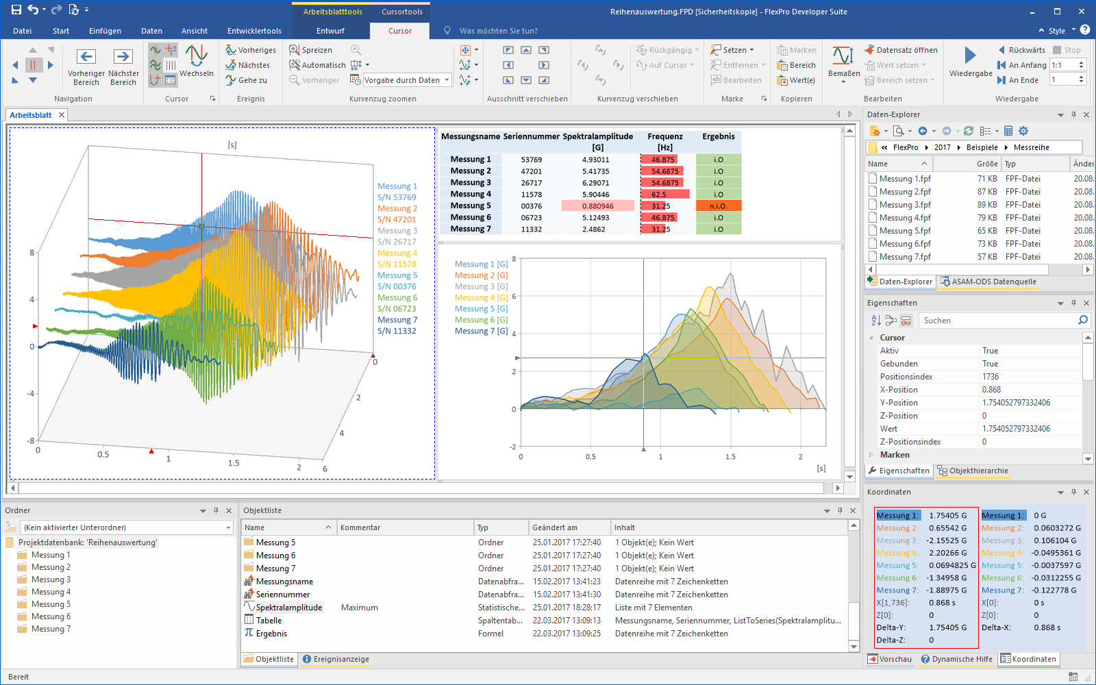Viewport: 1096px width, 685px height.
Task: Open Cursor group dialog launcher
Action: coord(212,99)
